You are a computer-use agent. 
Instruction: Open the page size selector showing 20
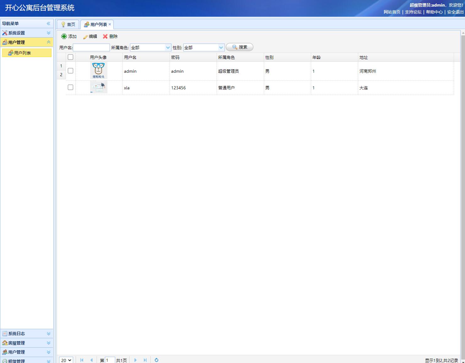(x=66, y=360)
